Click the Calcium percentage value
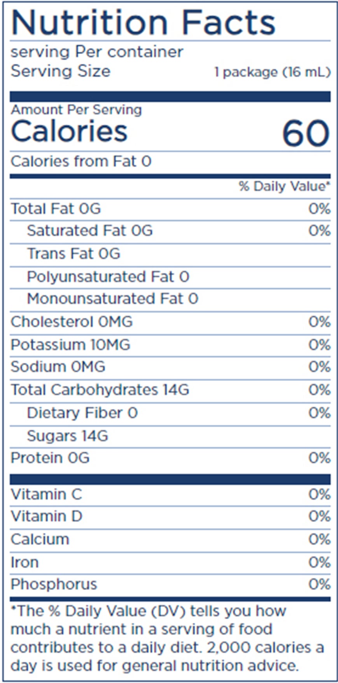The width and height of the screenshot is (338, 683). pos(320,539)
